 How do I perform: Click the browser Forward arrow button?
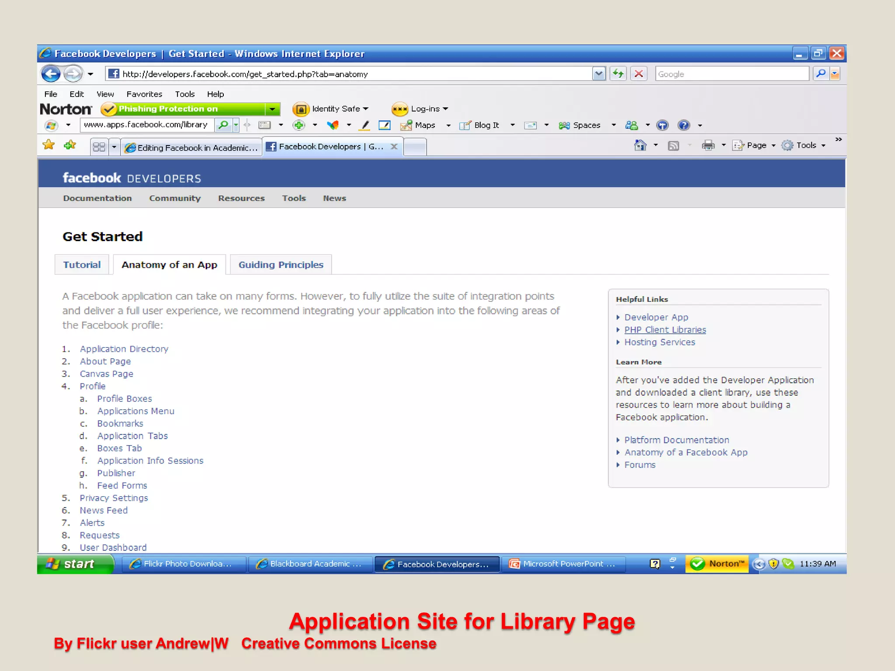[x=73, y=74]
